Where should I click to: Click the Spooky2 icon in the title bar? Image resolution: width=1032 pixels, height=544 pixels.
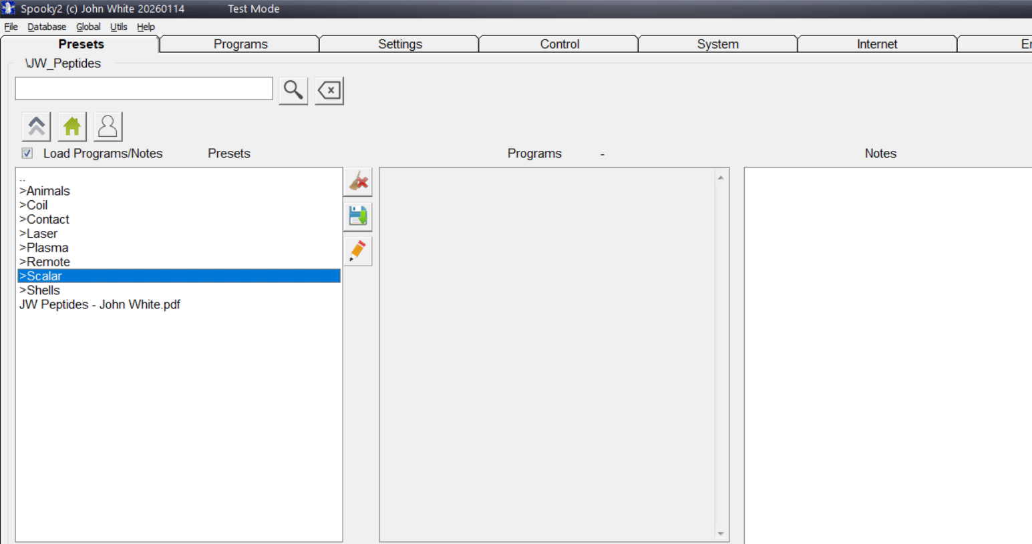7,9
